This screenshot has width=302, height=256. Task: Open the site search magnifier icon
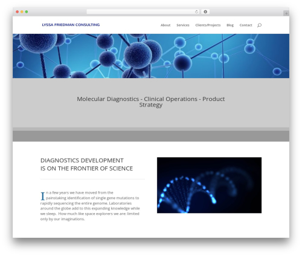point(259,25)
